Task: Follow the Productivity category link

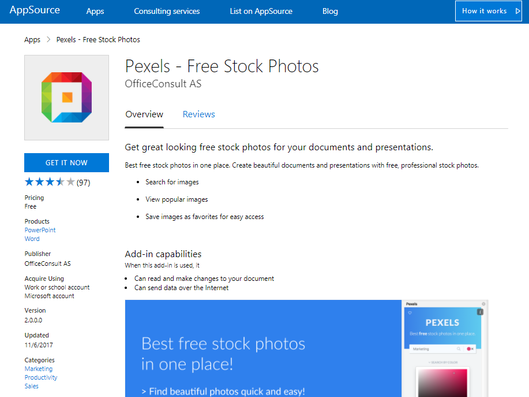Action: pos(41,377)
